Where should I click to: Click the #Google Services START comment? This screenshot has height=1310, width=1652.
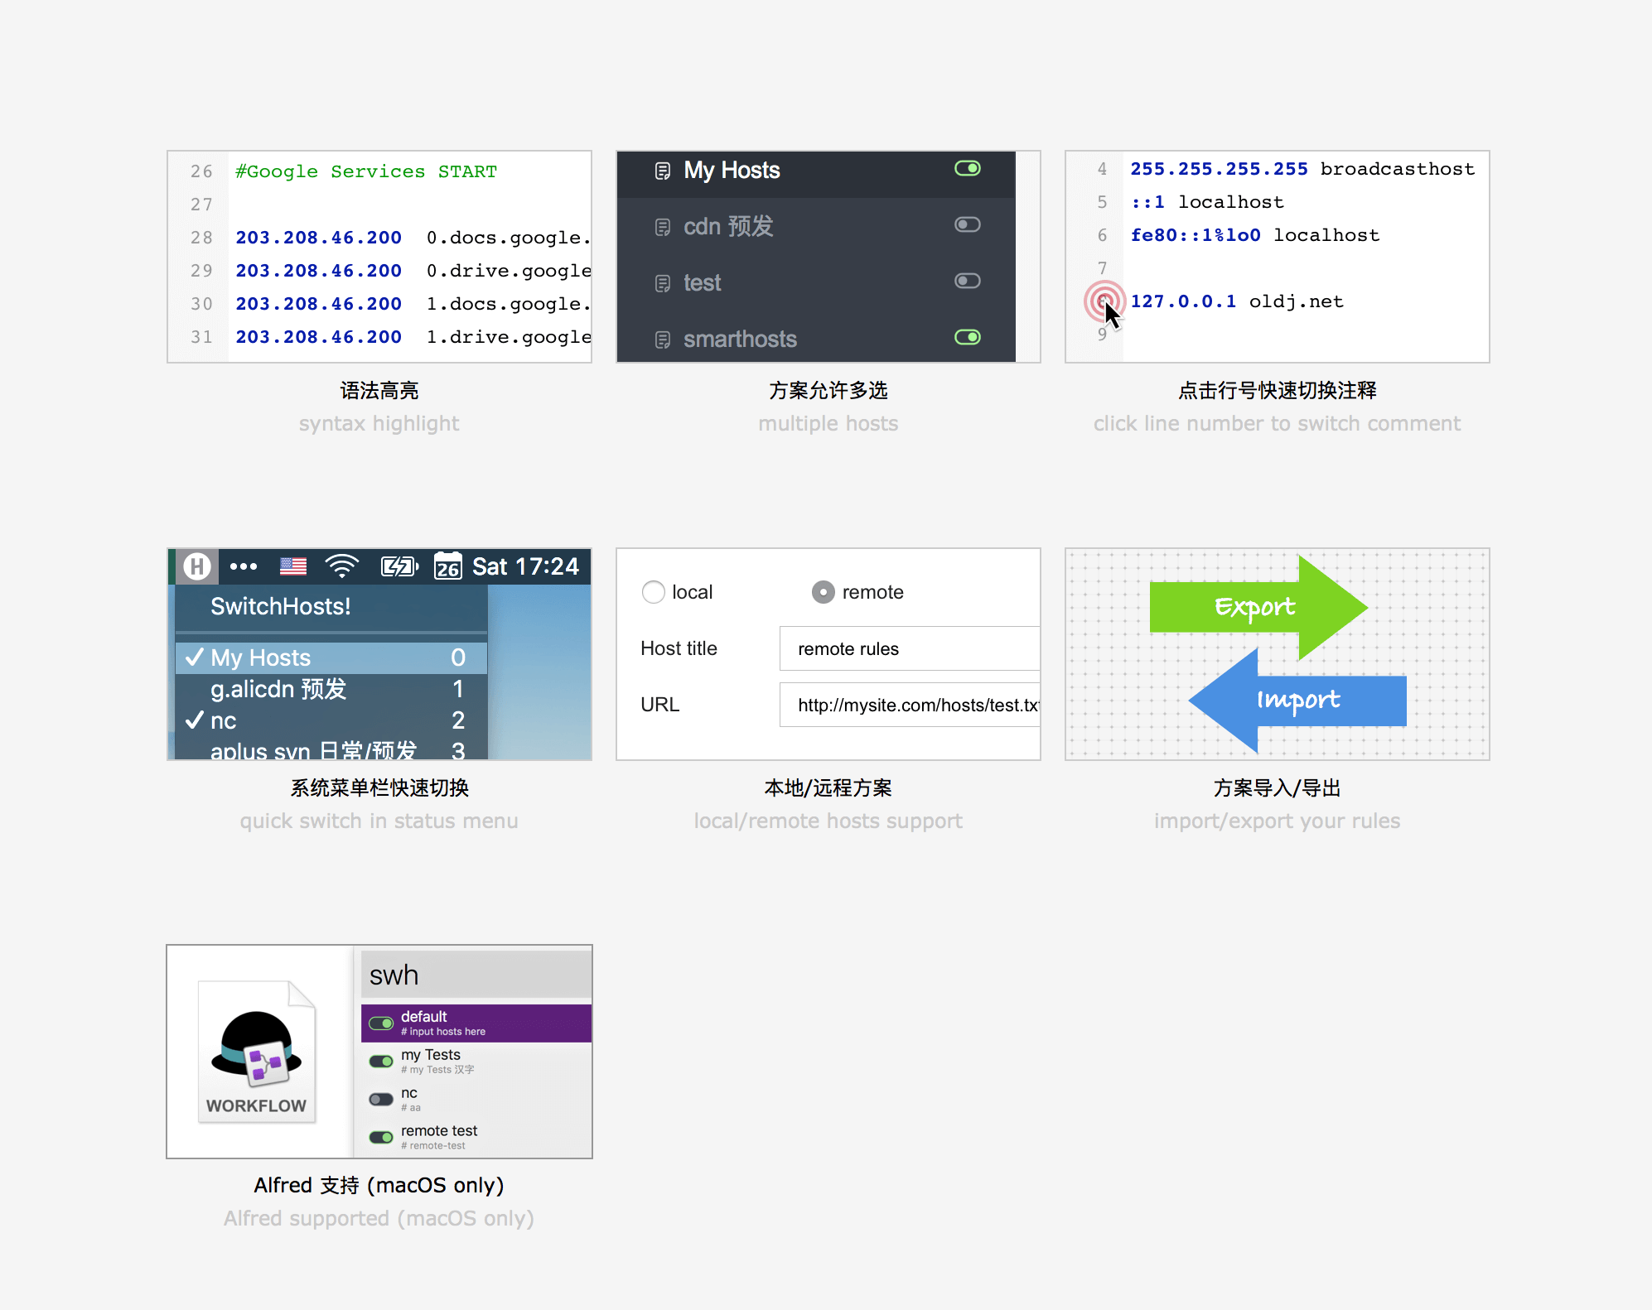[x=366, y=171]
